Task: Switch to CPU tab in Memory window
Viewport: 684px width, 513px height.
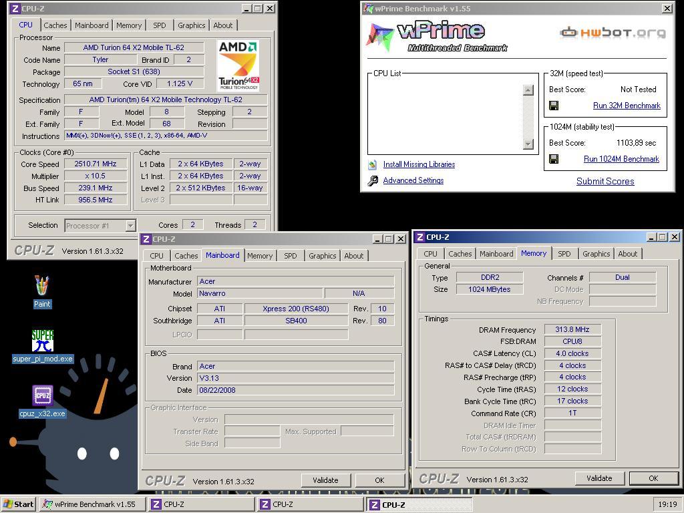Action: click(431, 253)
